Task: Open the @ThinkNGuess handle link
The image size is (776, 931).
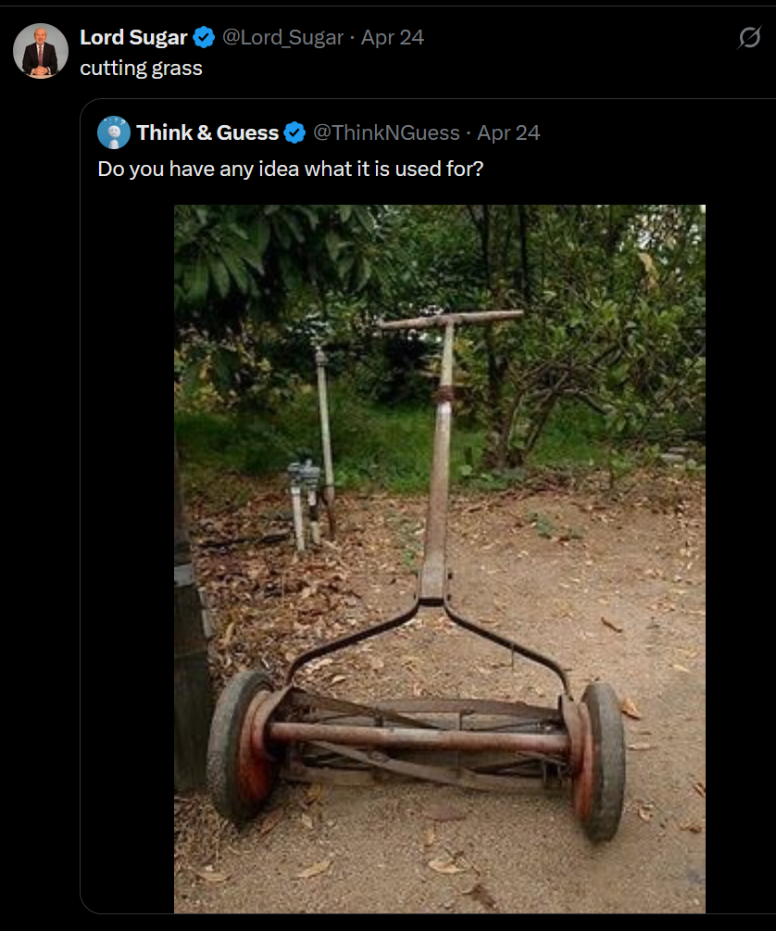Action: pos(386,132)
